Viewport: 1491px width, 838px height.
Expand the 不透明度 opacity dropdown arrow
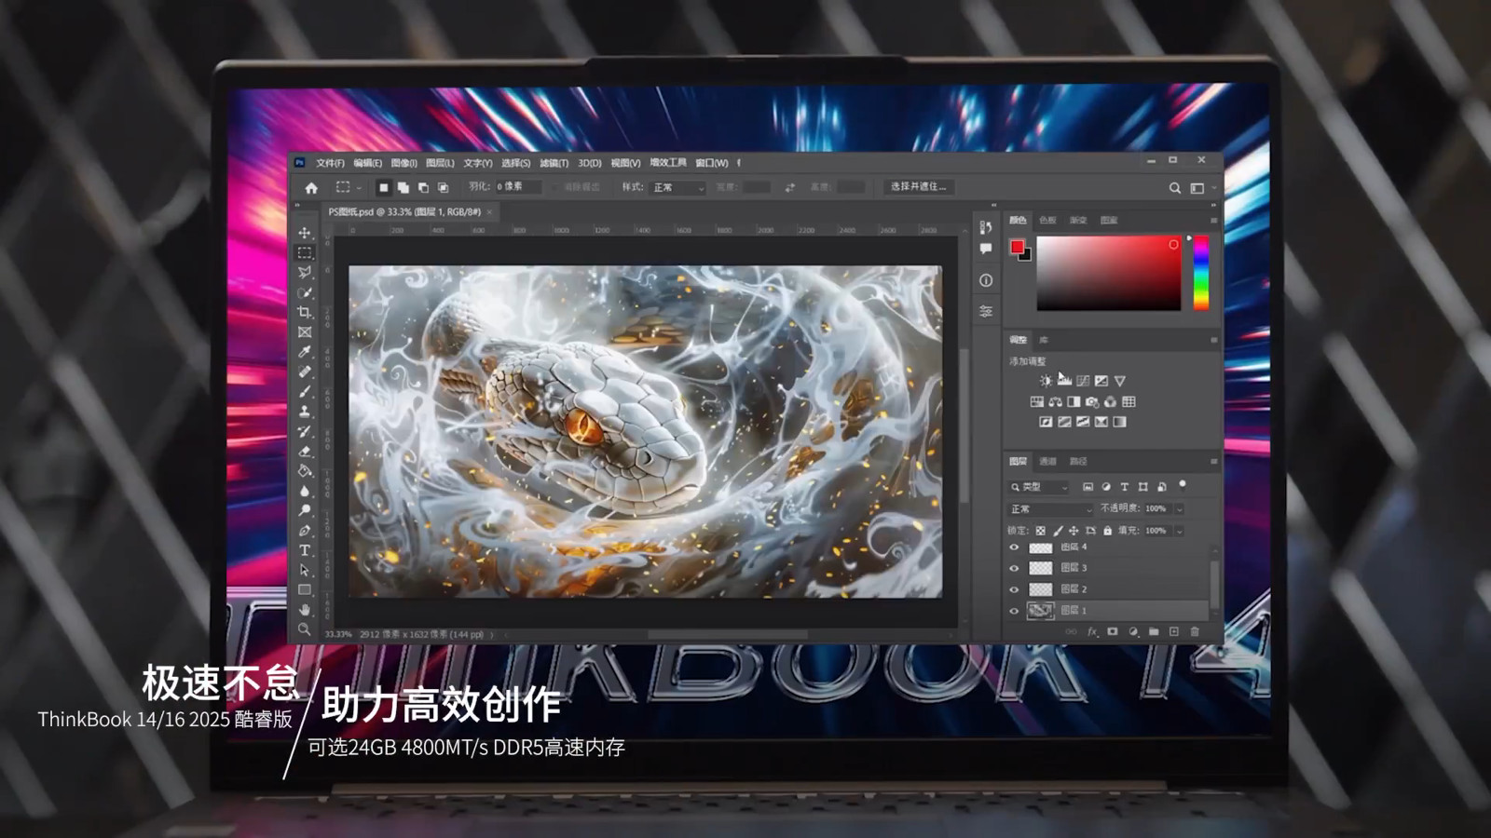(x=1180, y=509)
